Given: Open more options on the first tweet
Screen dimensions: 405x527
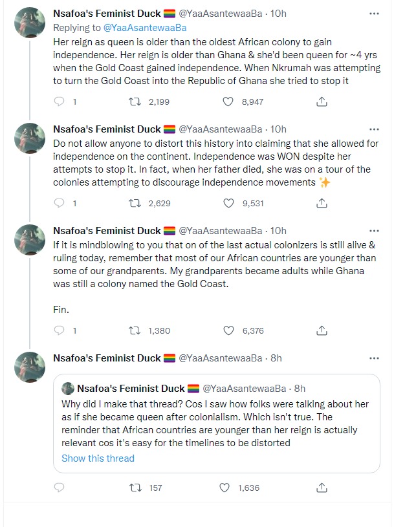Looking at the screenshot, I should 374,13.
